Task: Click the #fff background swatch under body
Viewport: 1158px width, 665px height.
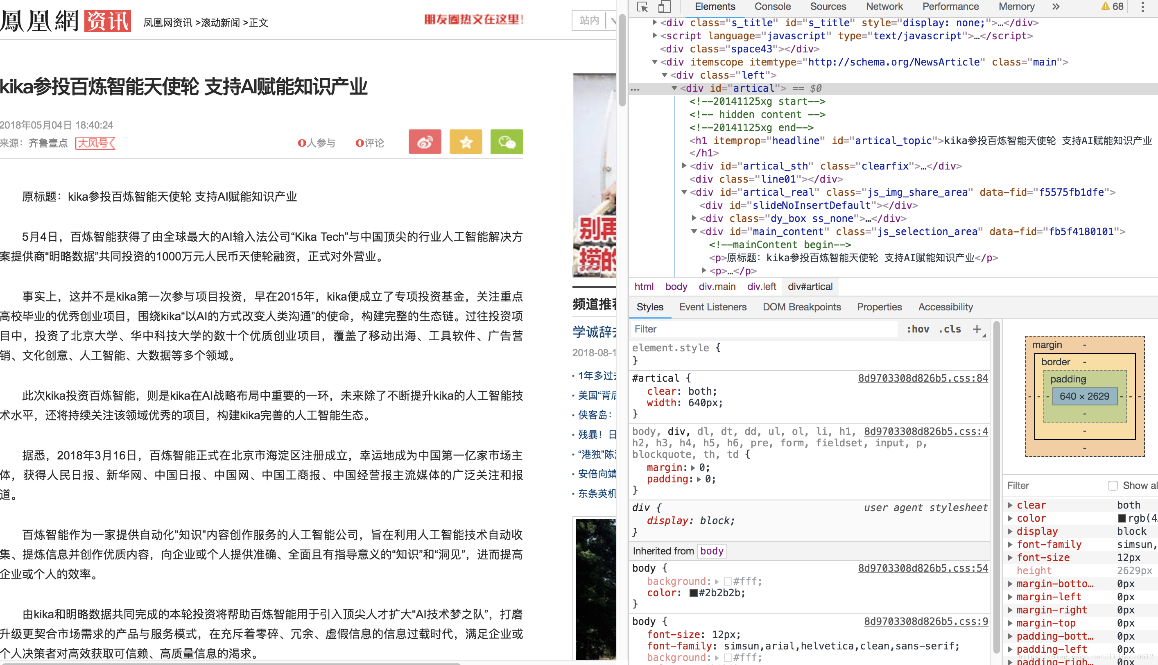Action: coord(728,581)
